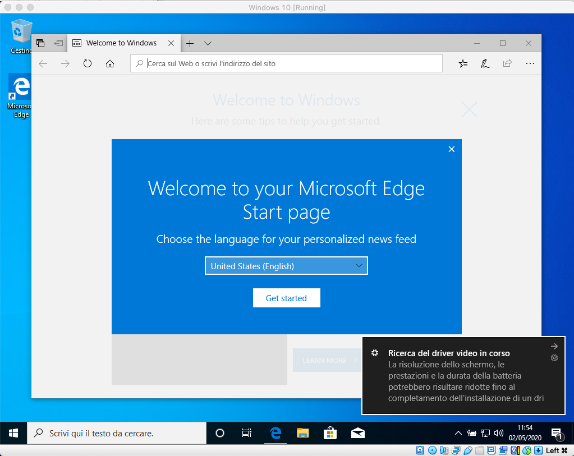Open the Favorites hub star icon
The image size is (574, 456).
click(x=463, y=64)
